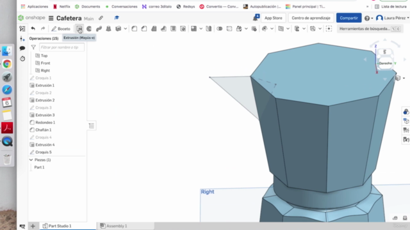Open Finder from the dock
This screenshot has width=410, height=230.
[x=7, y=51]
